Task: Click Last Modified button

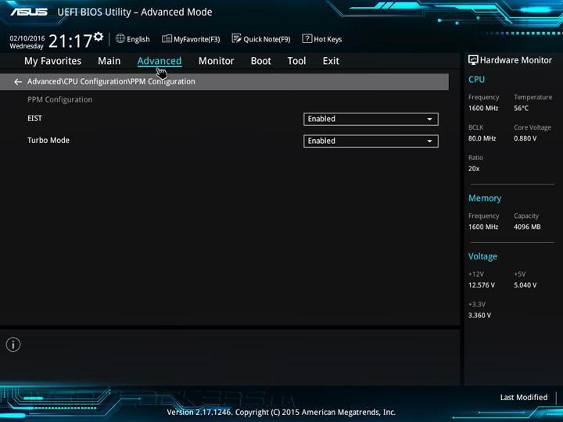Action: (524, 397)
